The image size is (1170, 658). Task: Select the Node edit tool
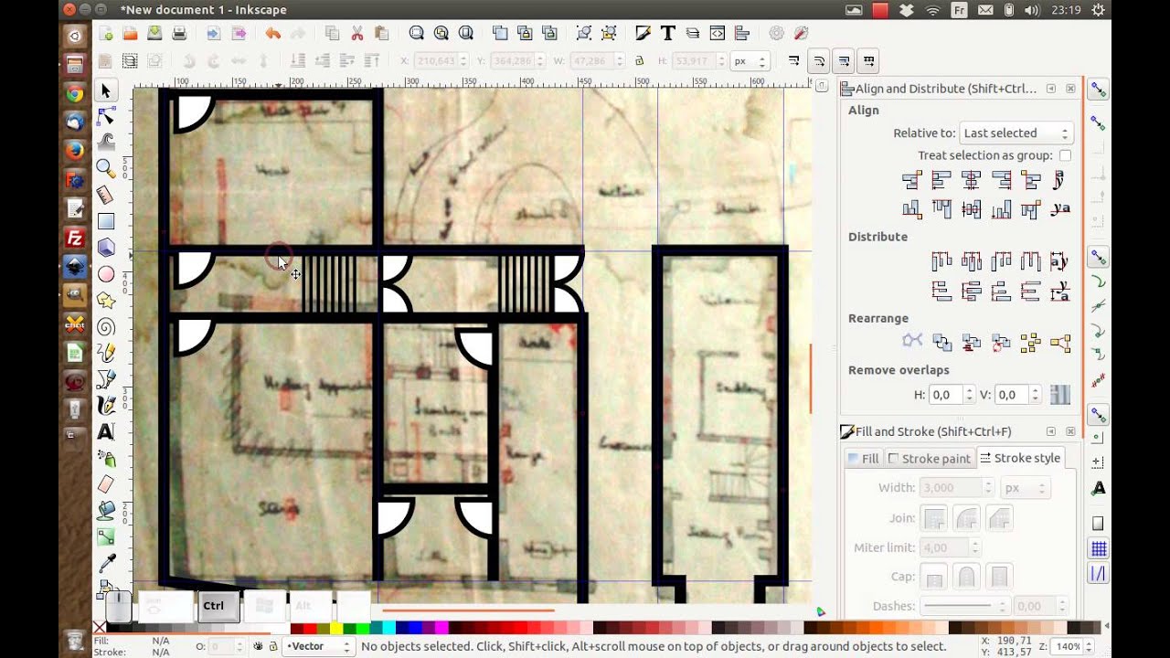(106, 116)
